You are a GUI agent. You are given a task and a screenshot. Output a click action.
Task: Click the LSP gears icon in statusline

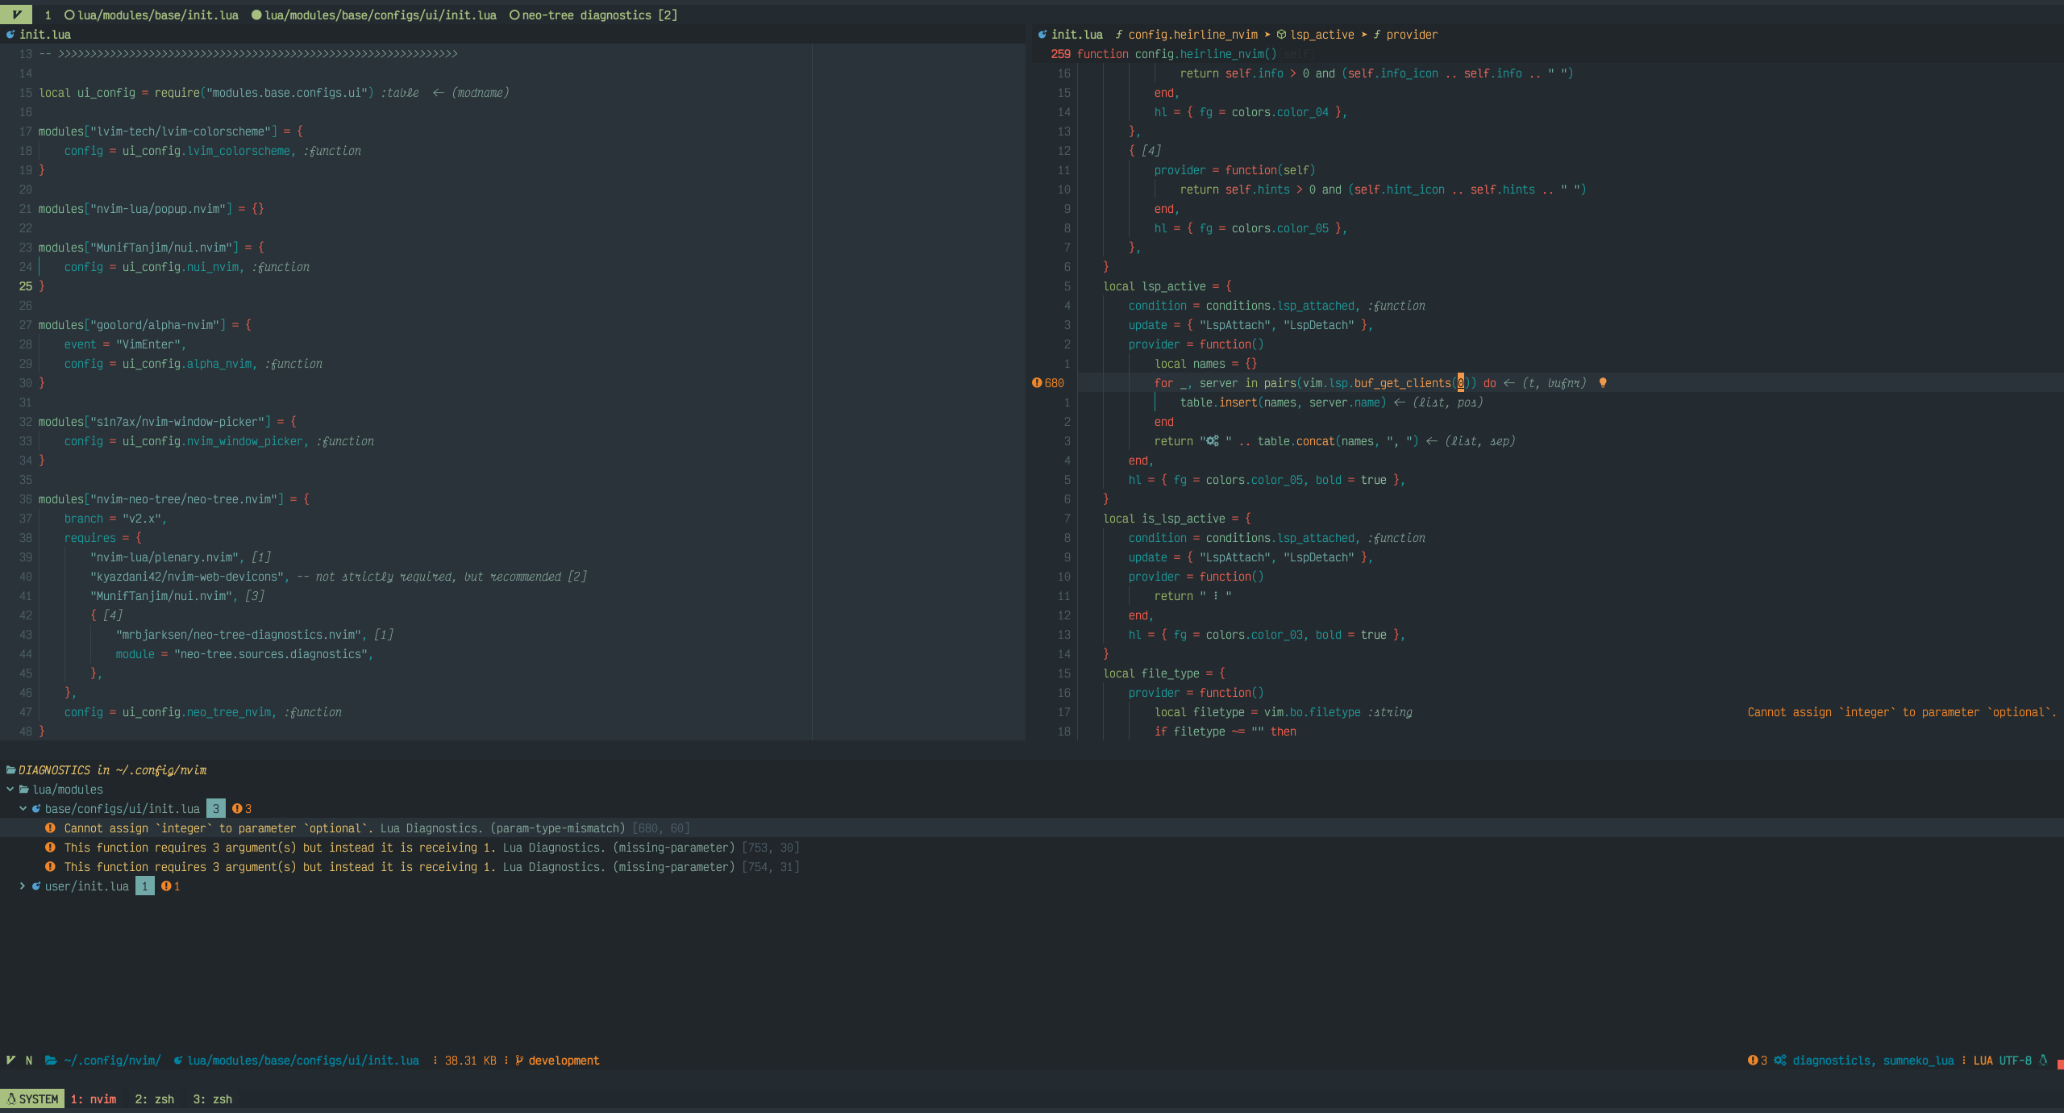(1780, 1061)
